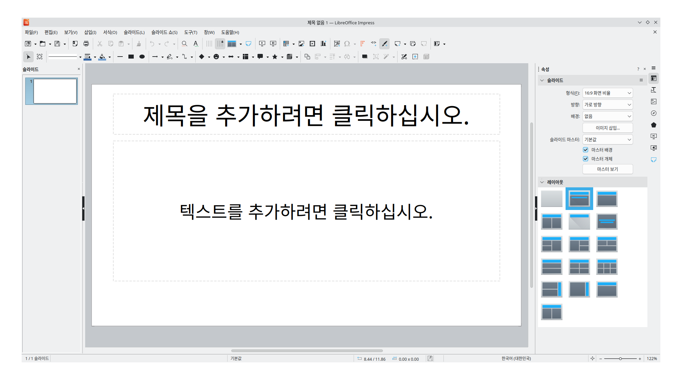The image size is (682, 388).
Task: Select the arrow Select tool
Action: 29,57
